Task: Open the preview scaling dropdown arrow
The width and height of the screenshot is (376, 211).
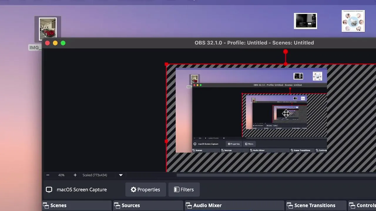Action: tap(121, 175)
